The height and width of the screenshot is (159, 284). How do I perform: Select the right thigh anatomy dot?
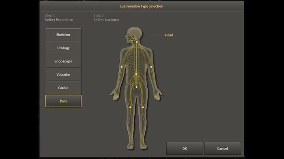(143, 107)
